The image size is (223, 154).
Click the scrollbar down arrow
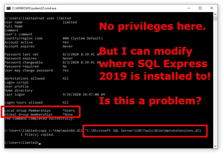click(x=215, y=146)
